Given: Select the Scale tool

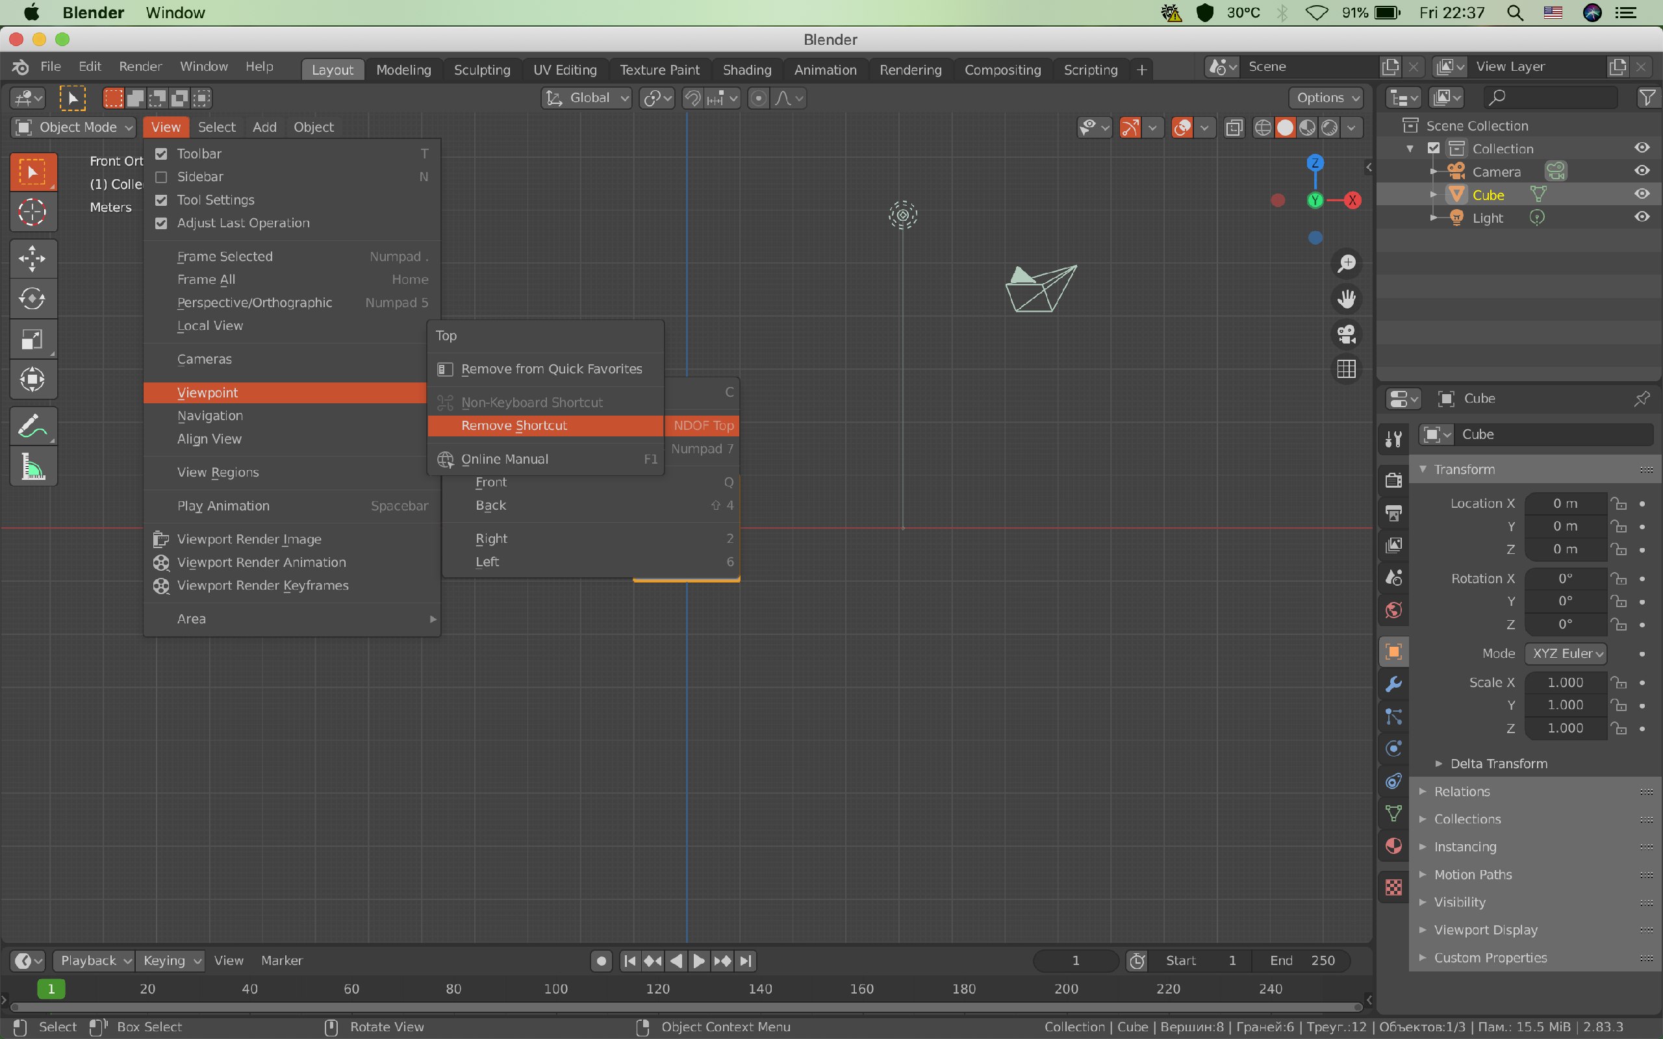Looking at the screenshot, I should [32, 339].
